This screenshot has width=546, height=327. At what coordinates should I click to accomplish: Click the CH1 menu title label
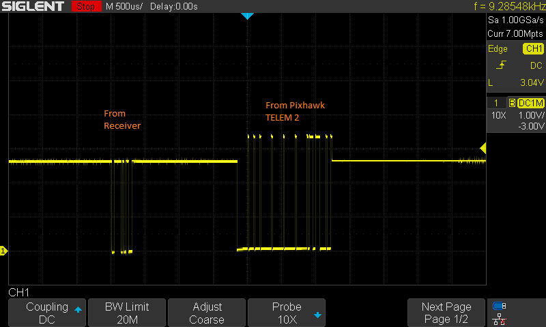[x=19, y=292]
